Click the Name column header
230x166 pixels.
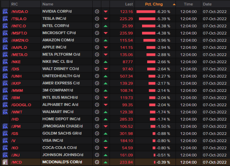click(x=48, y=4)
